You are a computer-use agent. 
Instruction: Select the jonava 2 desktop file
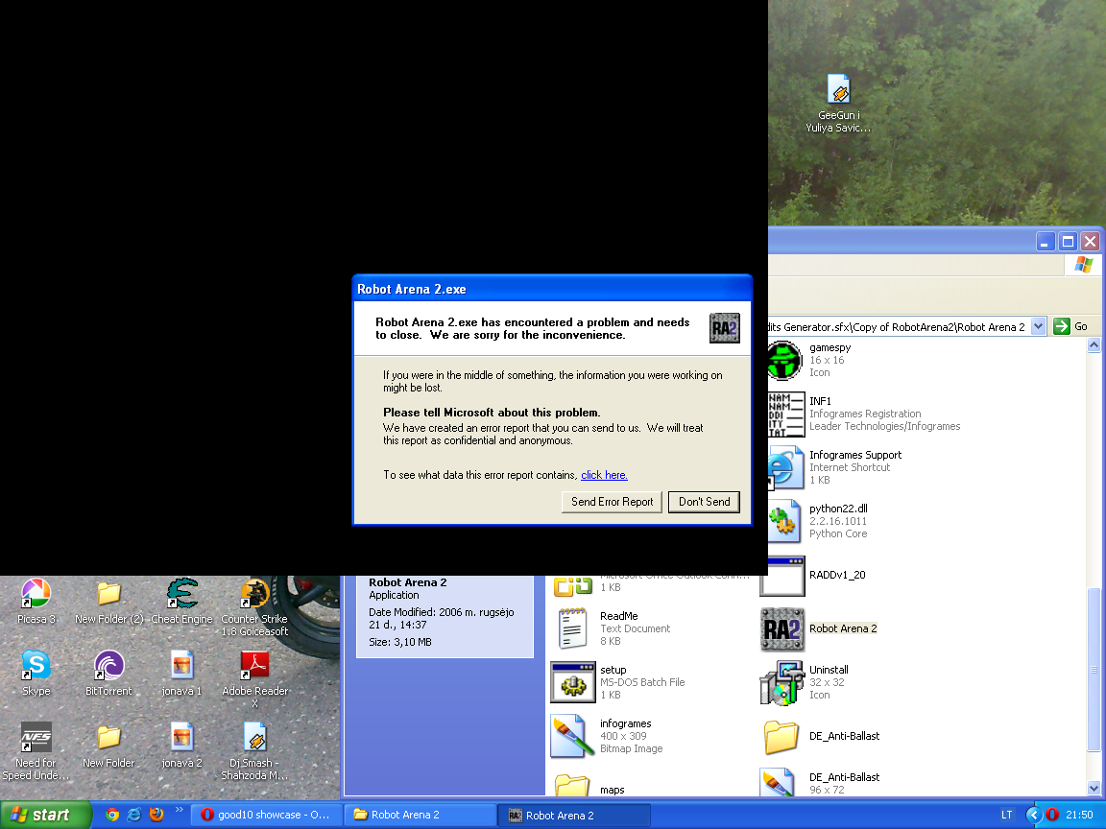pyautogui.click(x=182, y=746)
